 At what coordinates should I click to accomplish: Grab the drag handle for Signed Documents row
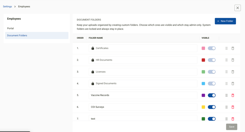(x=226, y=84)
